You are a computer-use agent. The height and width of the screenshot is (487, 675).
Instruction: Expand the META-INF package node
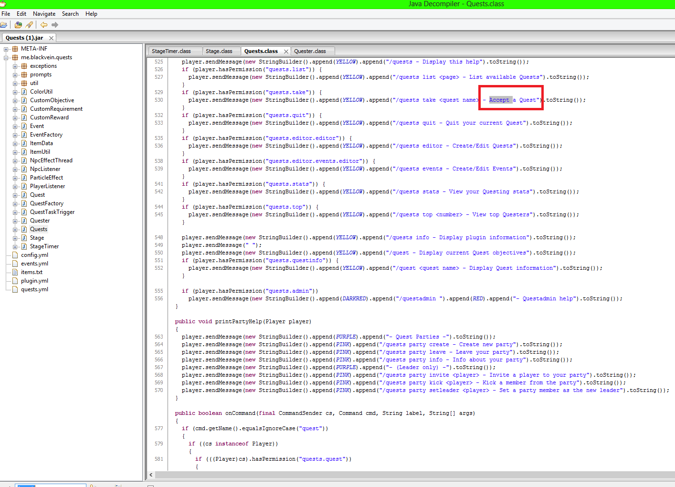pos(6,49)
